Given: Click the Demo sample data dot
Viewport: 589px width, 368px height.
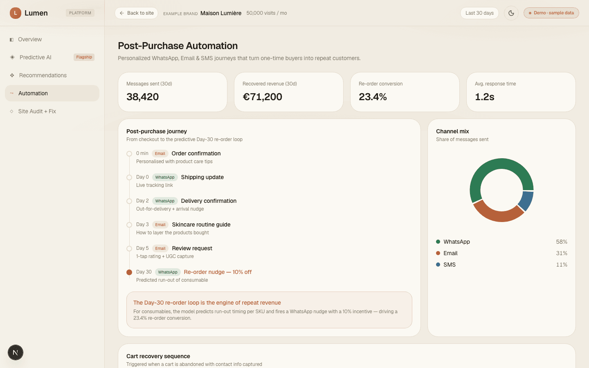Looking at the screenshot, I should click(530, 13).
